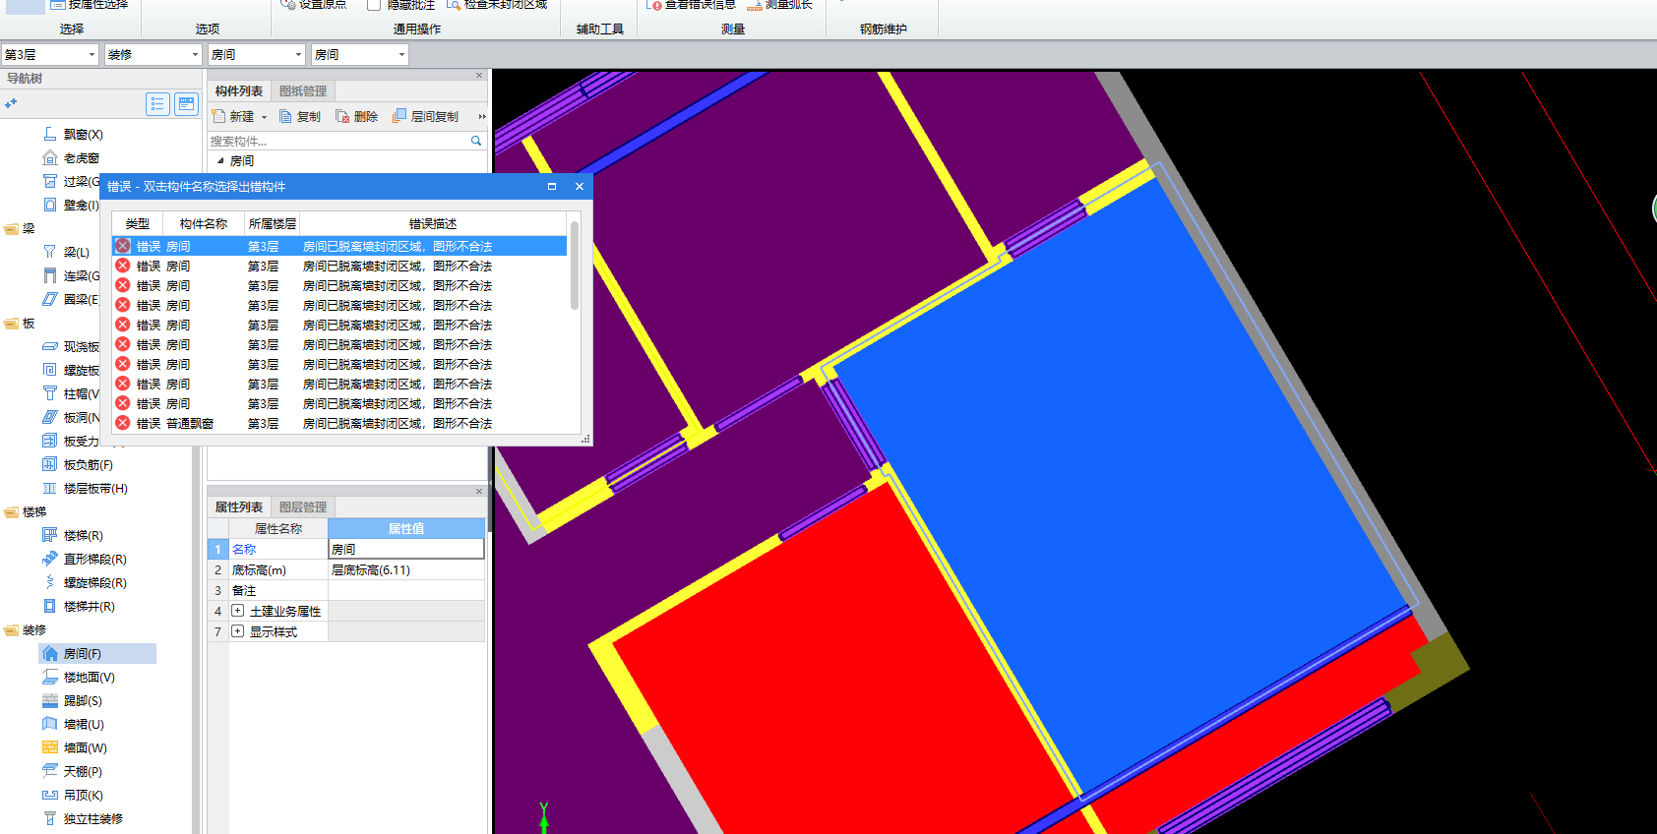
Task: Select the 天棚(P) ceiling finish component
Action: tap(73, 771)
